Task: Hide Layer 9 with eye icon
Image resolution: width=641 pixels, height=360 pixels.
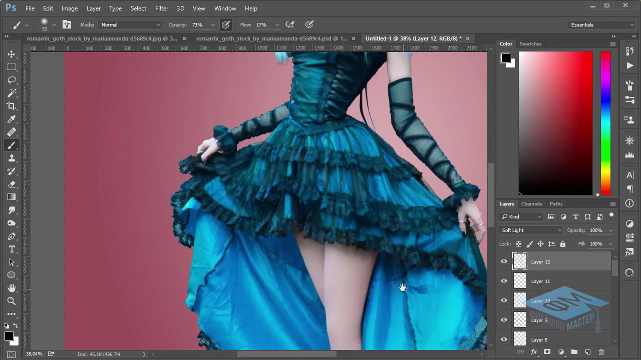Action: (x=504, y=320)
